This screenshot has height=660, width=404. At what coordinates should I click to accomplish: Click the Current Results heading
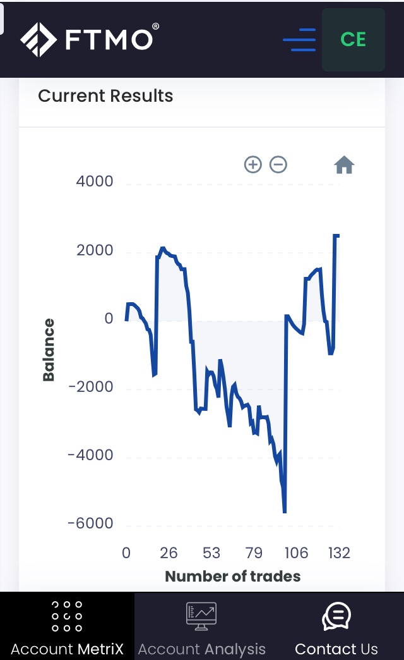pyautogui.click(x=105, y=96)
